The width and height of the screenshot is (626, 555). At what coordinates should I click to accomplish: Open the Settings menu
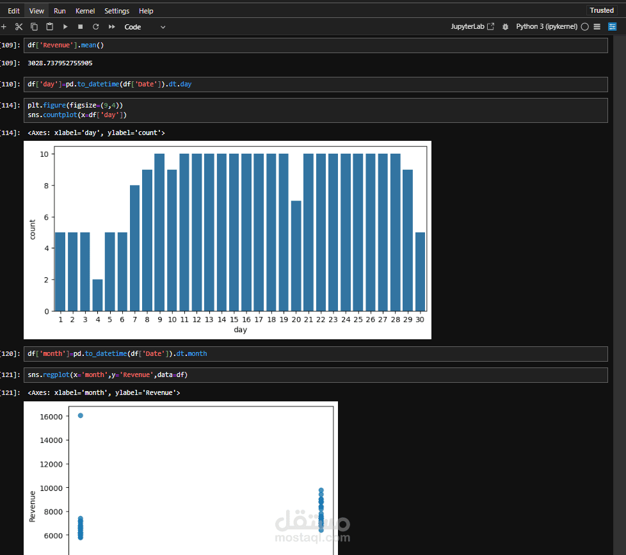(x=116, y=11)
